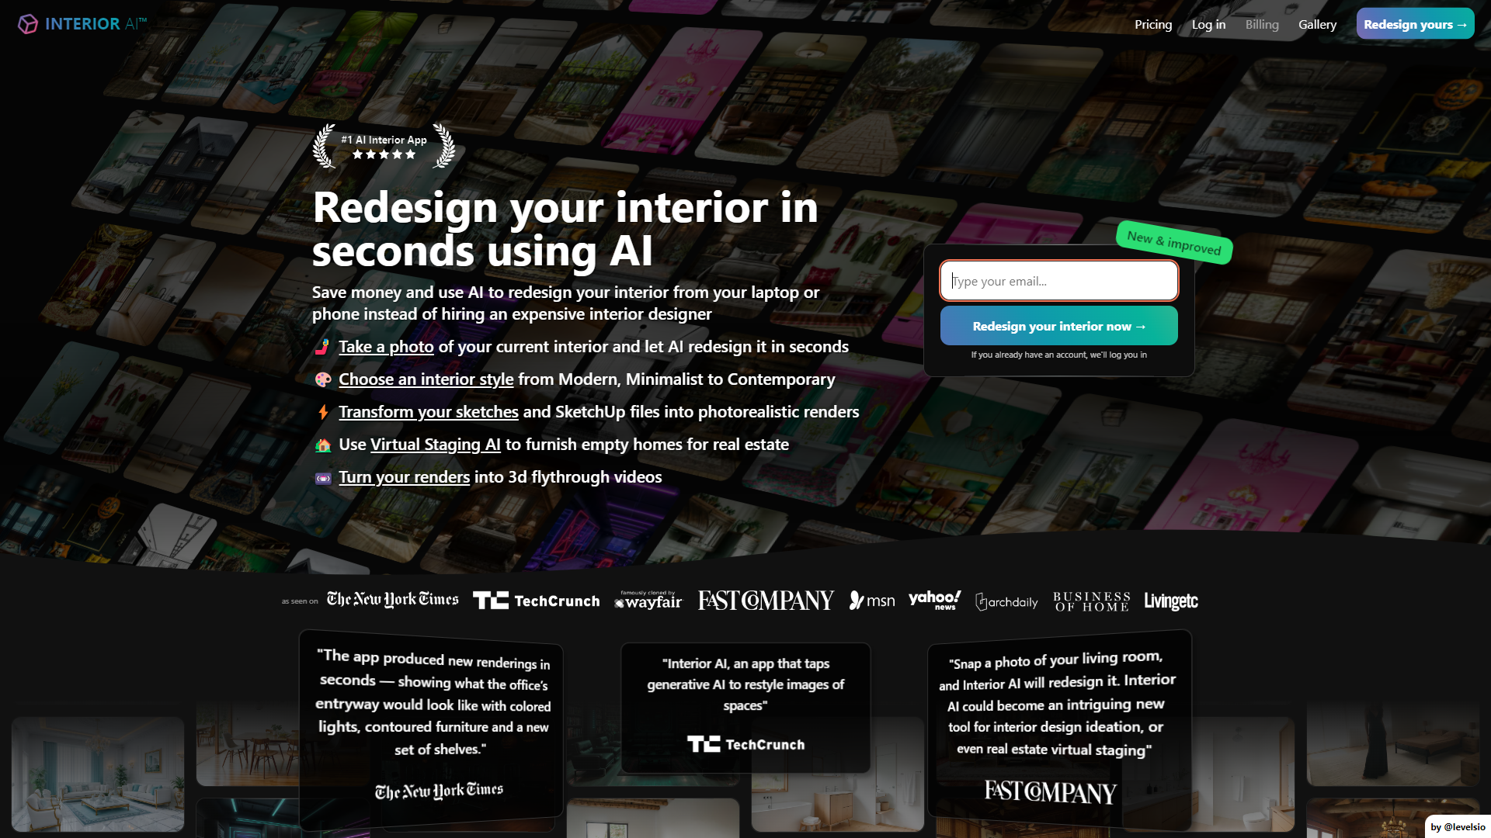The width and height of the screenshot is (1491, 838).
Task: Click the Redesign your interior now button
Action: click(x=1059, y=325)
